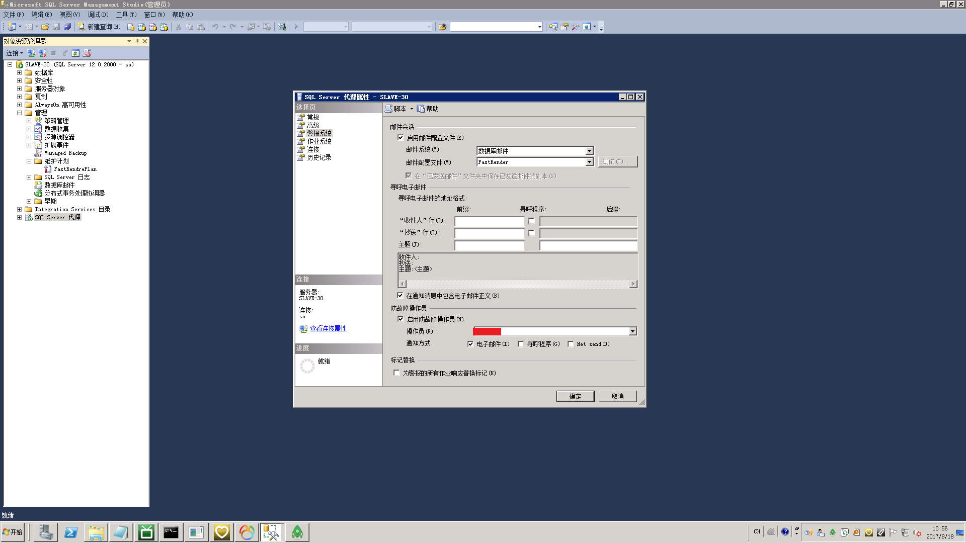
Task: Open the 查看连接属性 link
Action: click(x=328, y=328)
